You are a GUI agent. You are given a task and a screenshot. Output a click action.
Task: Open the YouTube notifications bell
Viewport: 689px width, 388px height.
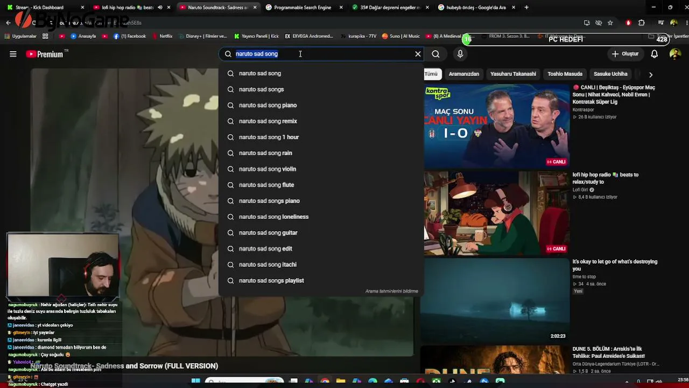[655, 54]
